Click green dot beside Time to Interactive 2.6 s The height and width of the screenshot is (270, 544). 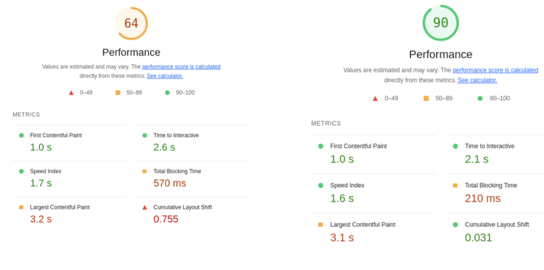pos(144,135)
